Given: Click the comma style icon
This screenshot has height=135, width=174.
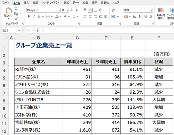Looking at the screenshot, I should click(140, 17).
